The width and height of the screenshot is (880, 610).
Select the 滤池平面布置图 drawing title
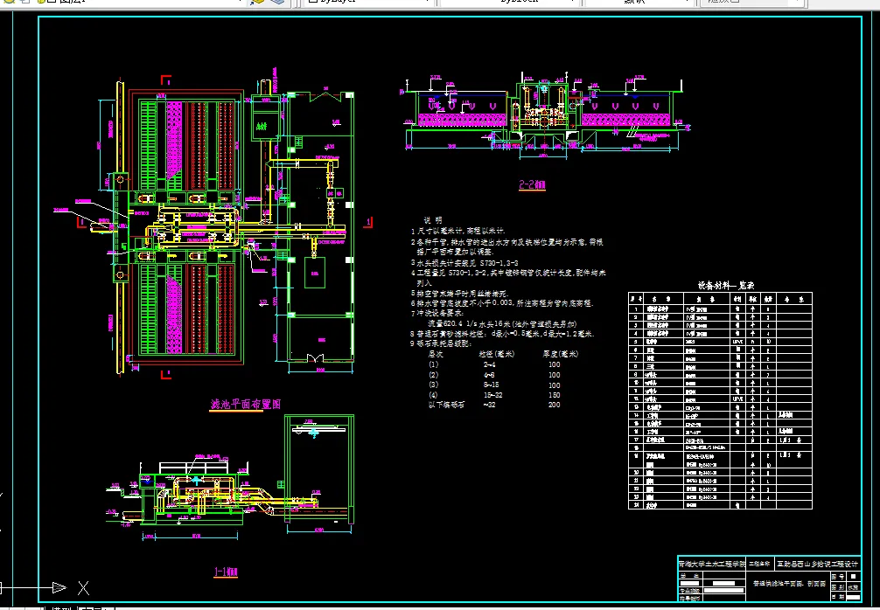pyautogui.click(x=245, y=405)
